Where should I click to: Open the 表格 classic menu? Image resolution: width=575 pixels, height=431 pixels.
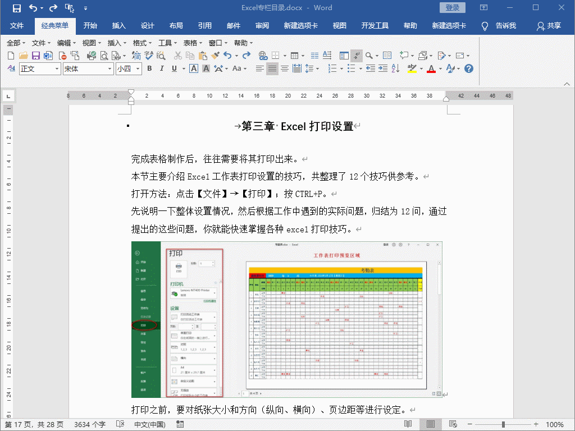point(193,43)
